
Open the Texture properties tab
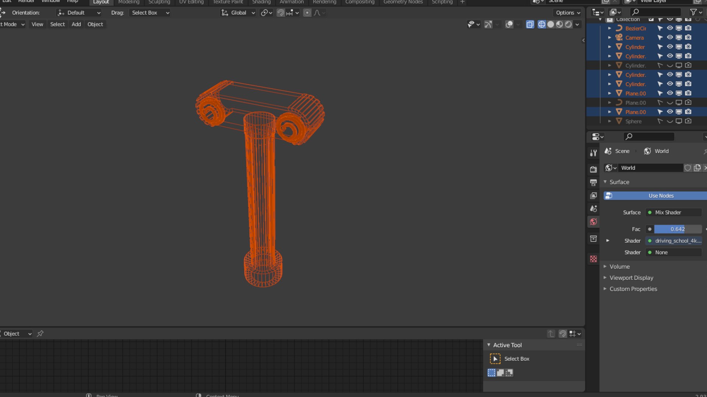(593, 259)
